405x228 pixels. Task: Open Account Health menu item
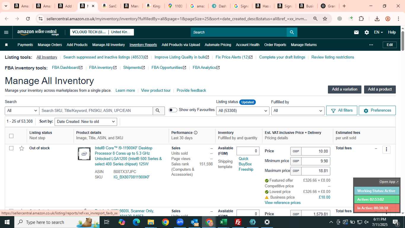pos(248,45)
